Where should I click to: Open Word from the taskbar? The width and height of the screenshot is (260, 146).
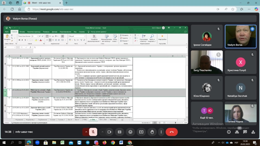[x=121, y=142]
